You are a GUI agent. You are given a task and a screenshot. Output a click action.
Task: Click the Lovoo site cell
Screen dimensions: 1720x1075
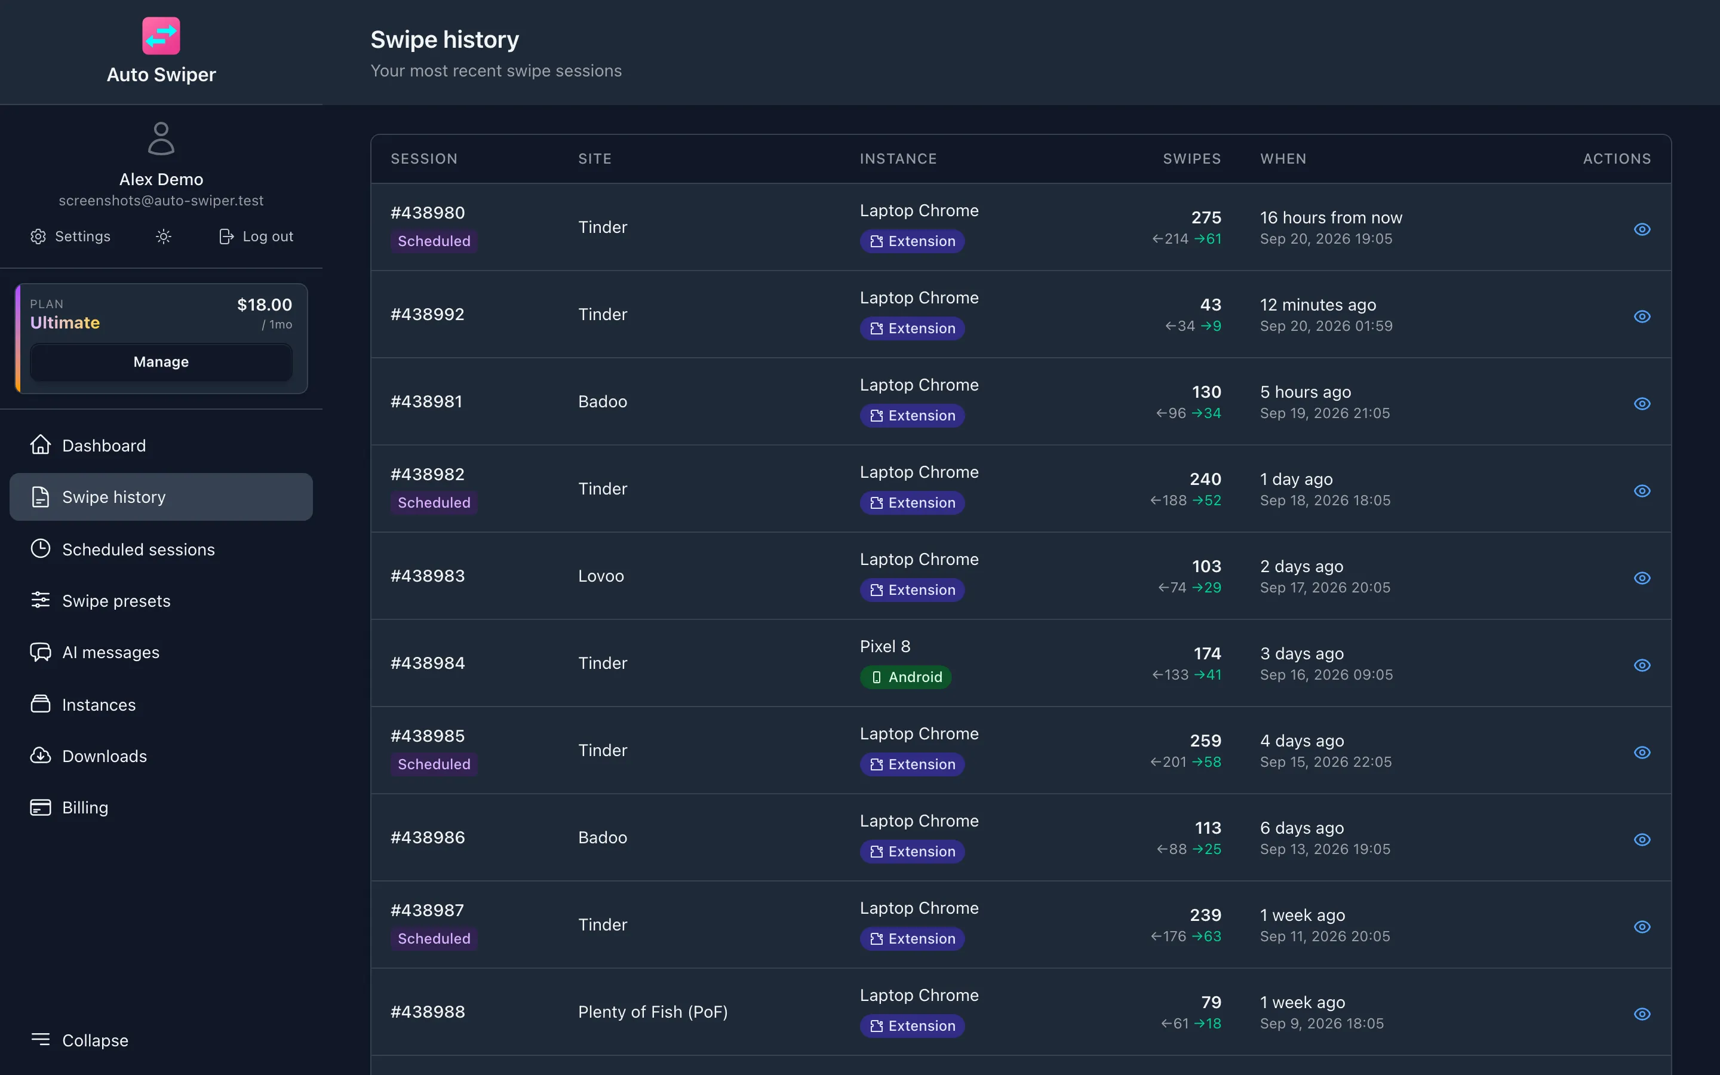pyautogui.click(x=601, y=576)
